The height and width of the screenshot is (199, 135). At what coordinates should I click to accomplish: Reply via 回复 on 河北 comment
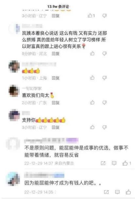tap(56, 54)
